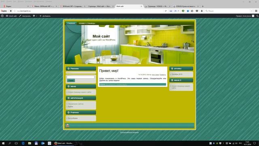Click 'Новая страница нашего сайта' in Меню widget
Image resolution: width=259 pixels, height=146 pixels.
(x=79, y=92)
